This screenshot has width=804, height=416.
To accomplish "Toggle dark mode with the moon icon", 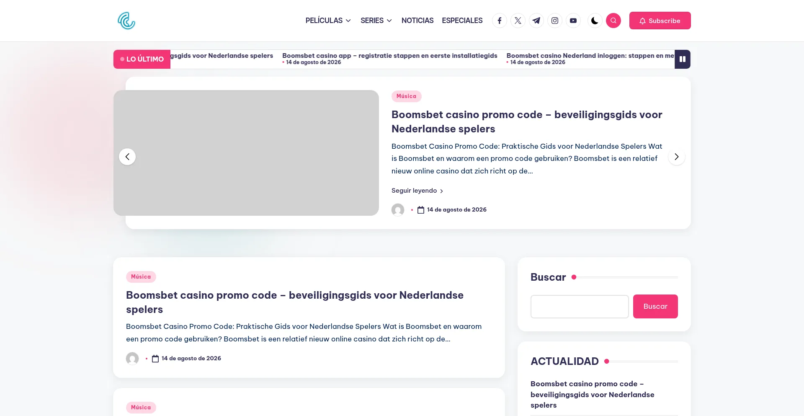I will click(595, 21).
